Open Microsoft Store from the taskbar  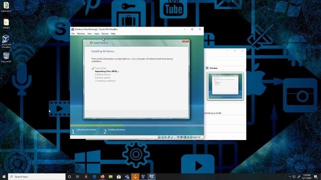119,176
